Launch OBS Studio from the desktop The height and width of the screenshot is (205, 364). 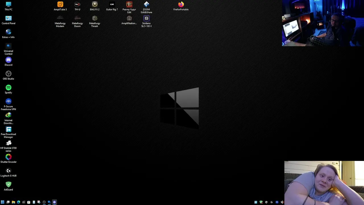9,75
